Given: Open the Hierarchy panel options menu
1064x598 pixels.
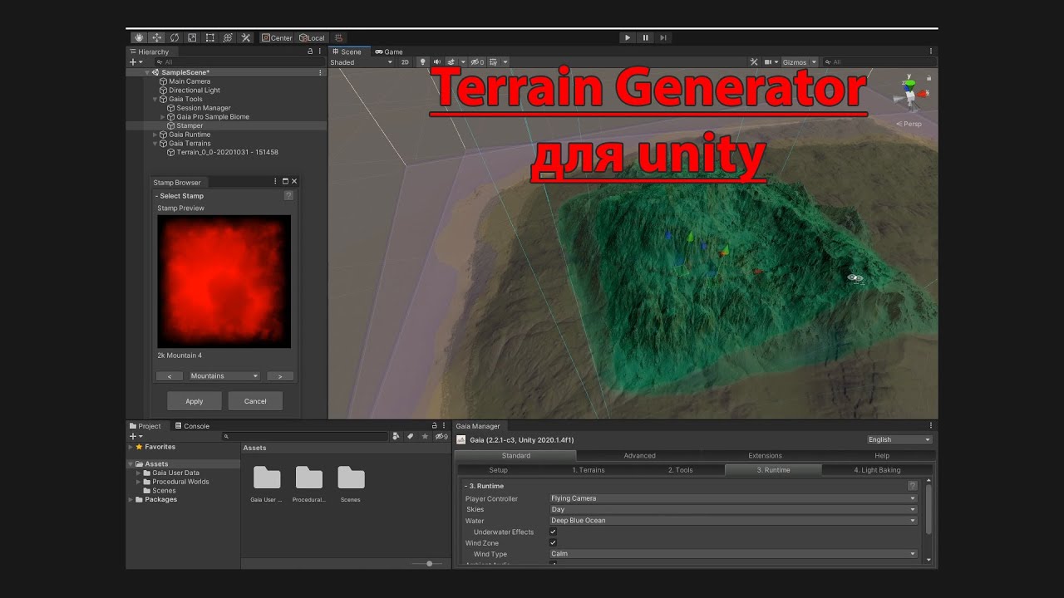Looking at the screenshot, I should click(321, 51).
